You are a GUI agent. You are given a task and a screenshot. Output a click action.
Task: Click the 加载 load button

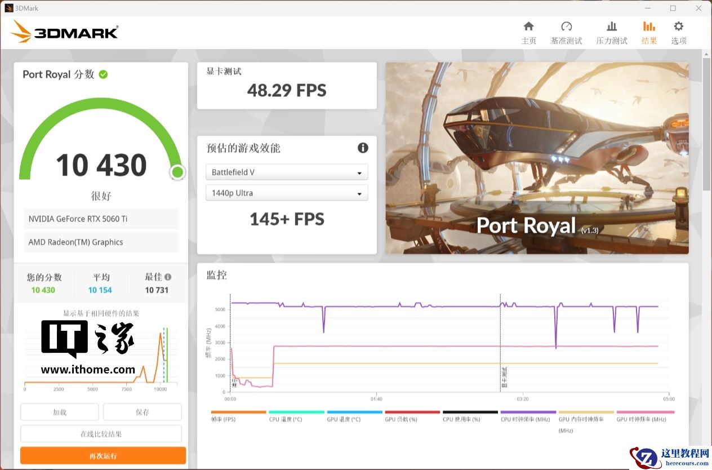coord(60,412)
